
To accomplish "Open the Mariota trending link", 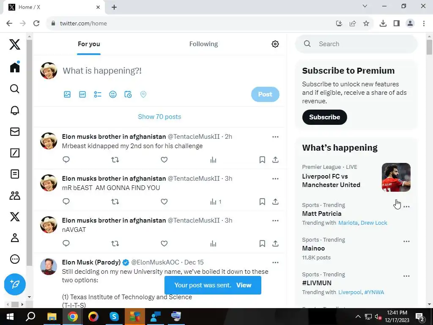I will pos(348,223).
